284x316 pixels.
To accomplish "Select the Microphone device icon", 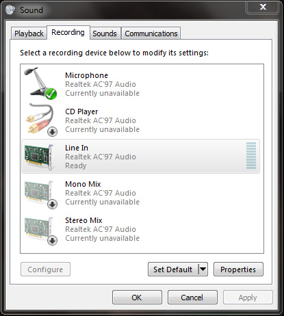I will point(40,83).
